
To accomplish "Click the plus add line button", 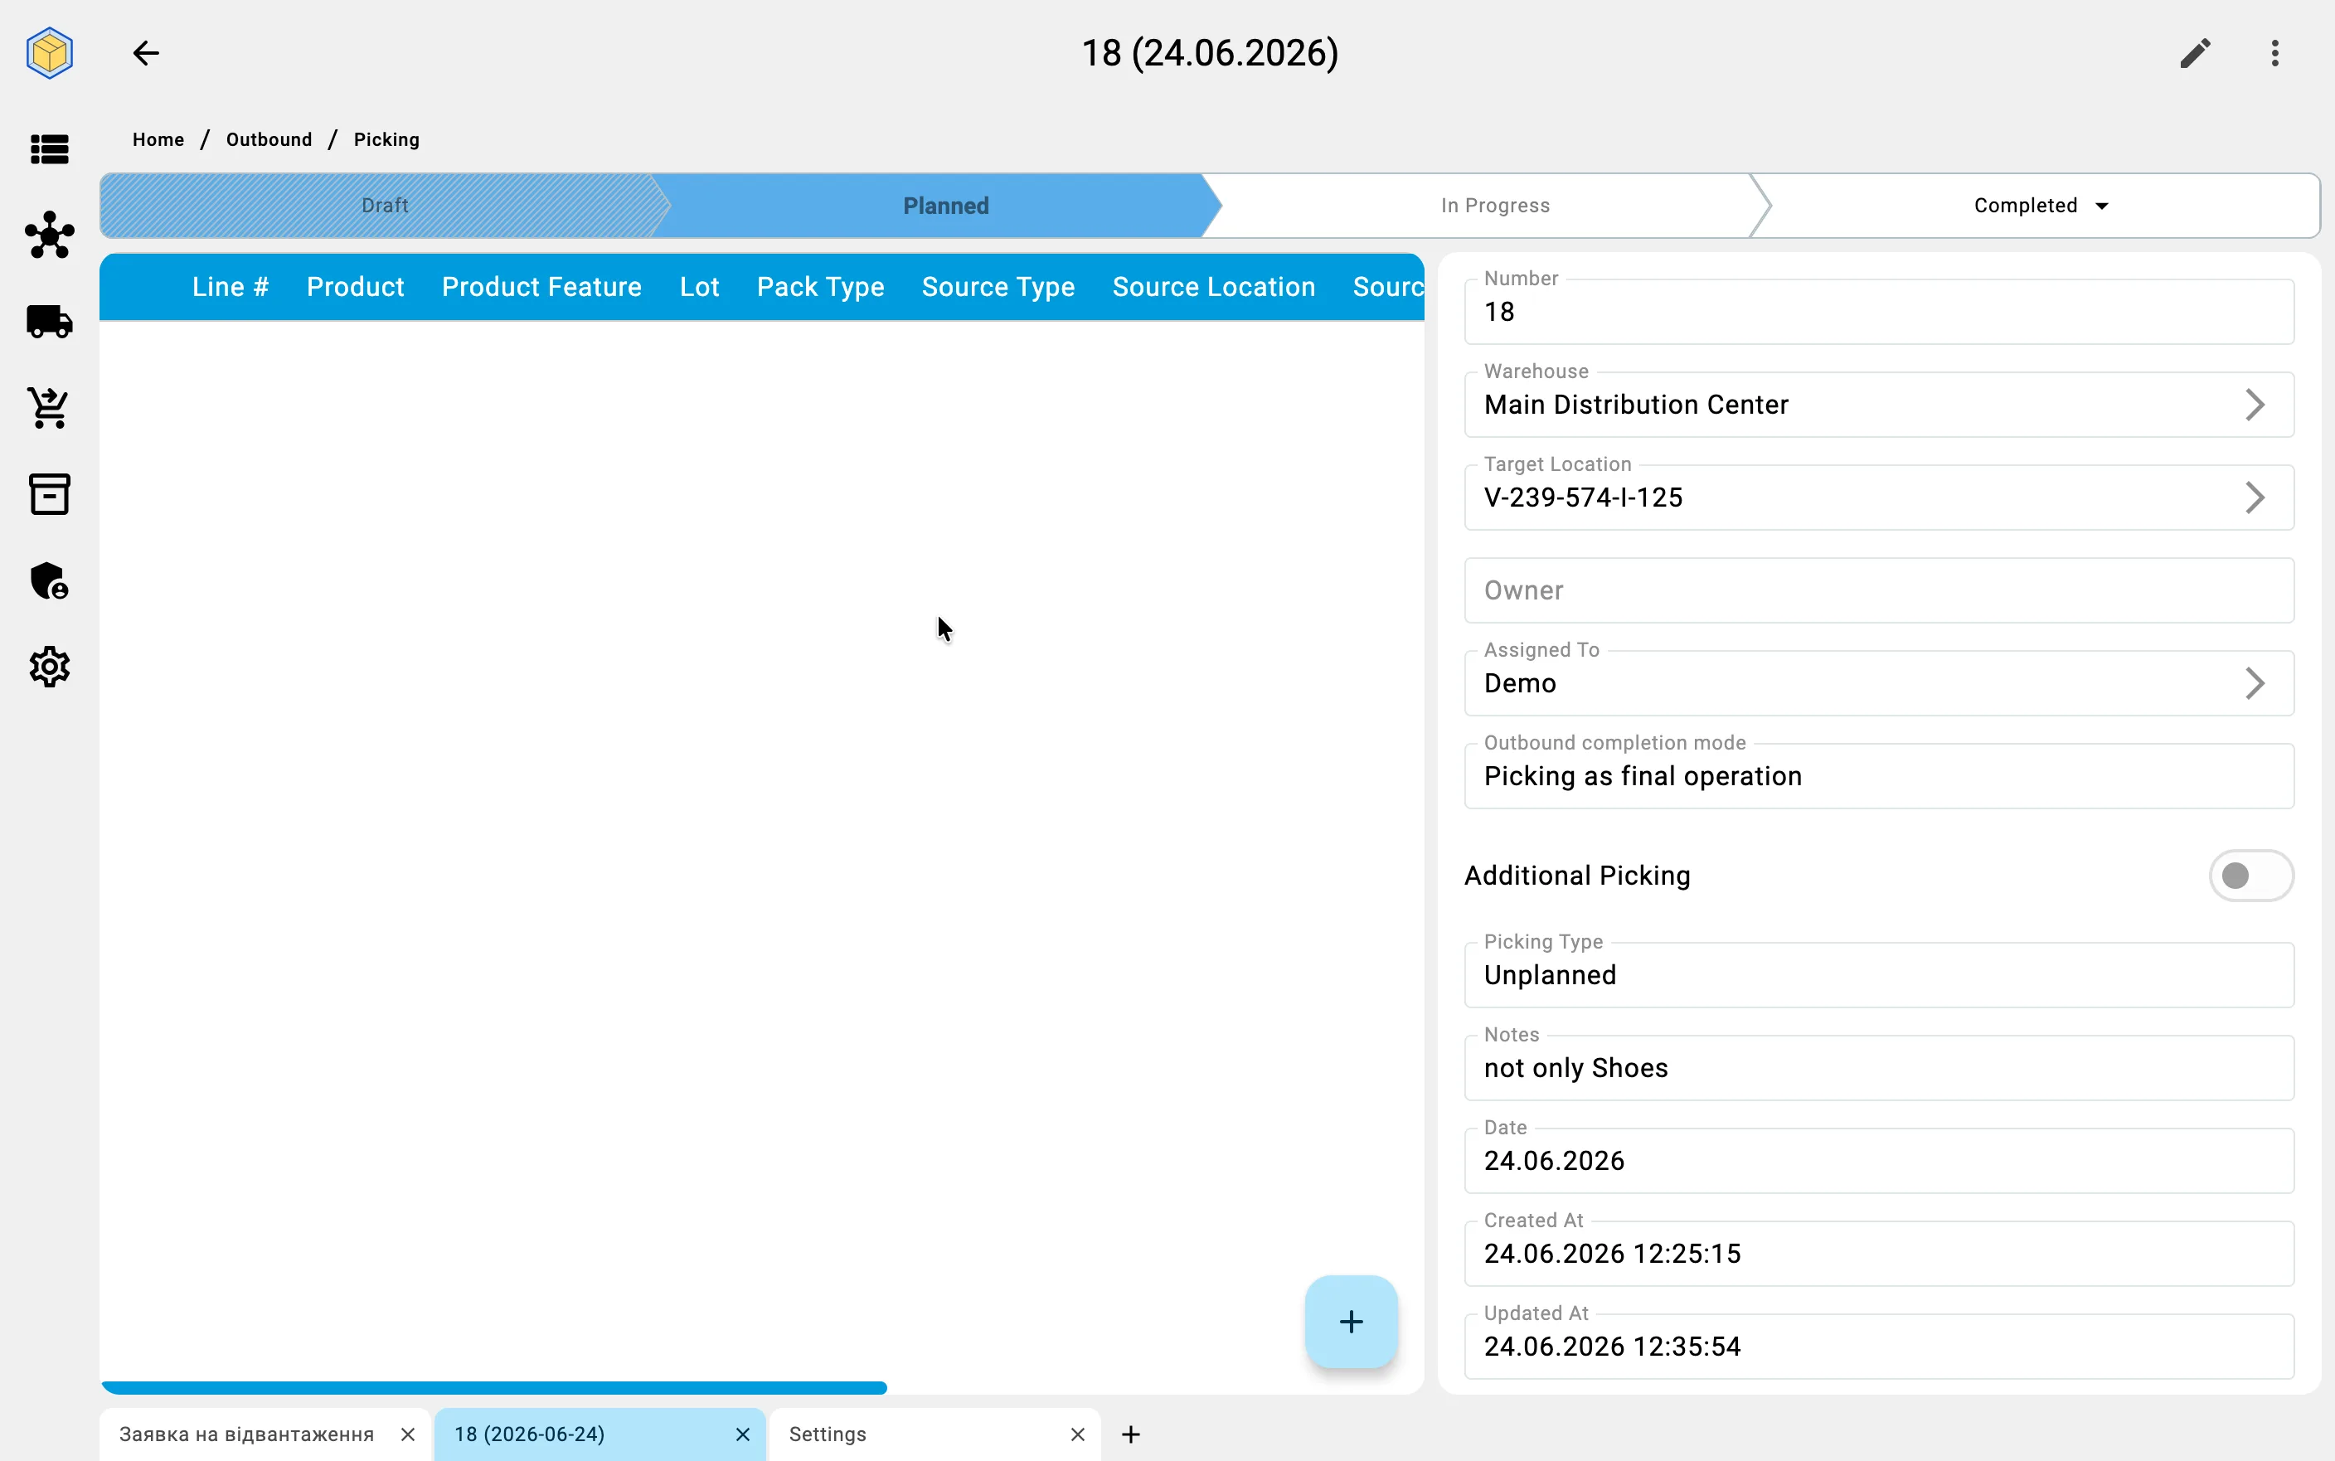I will point(1351,1321).
